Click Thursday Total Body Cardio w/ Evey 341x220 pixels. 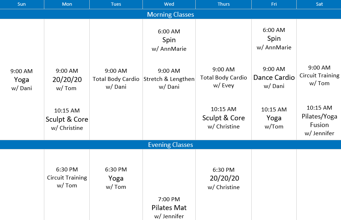(224, 77)
